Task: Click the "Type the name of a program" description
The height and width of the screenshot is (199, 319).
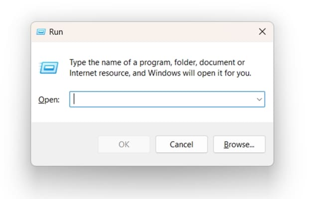Action: point(160,68)
